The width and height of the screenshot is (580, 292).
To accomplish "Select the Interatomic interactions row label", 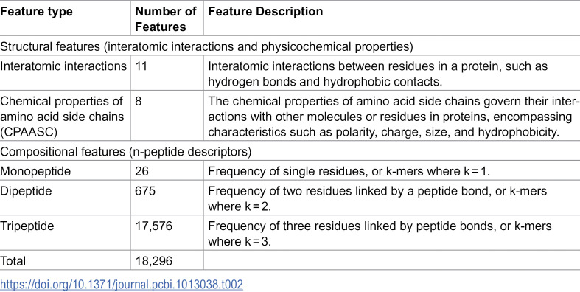I will point(63,66).
